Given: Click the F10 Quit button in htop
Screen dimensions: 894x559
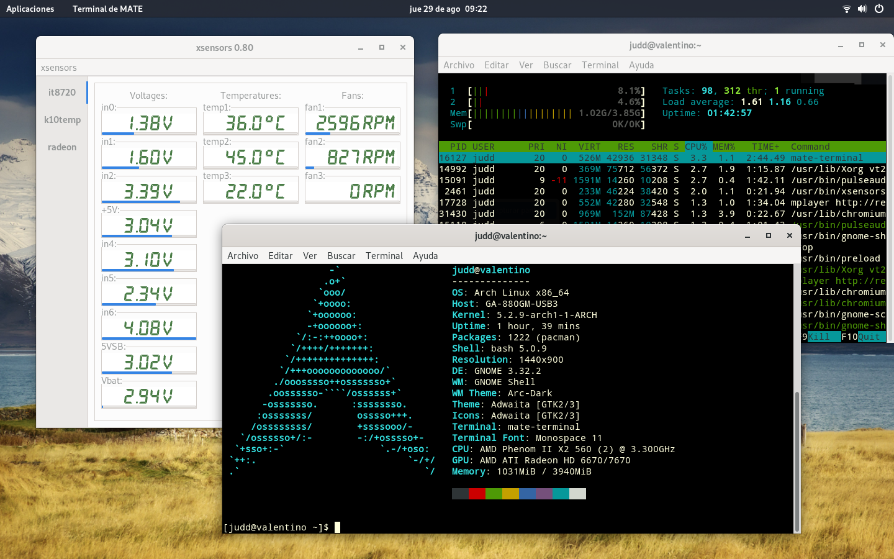Looking at the screenshot, I should [x=863, y=337].
